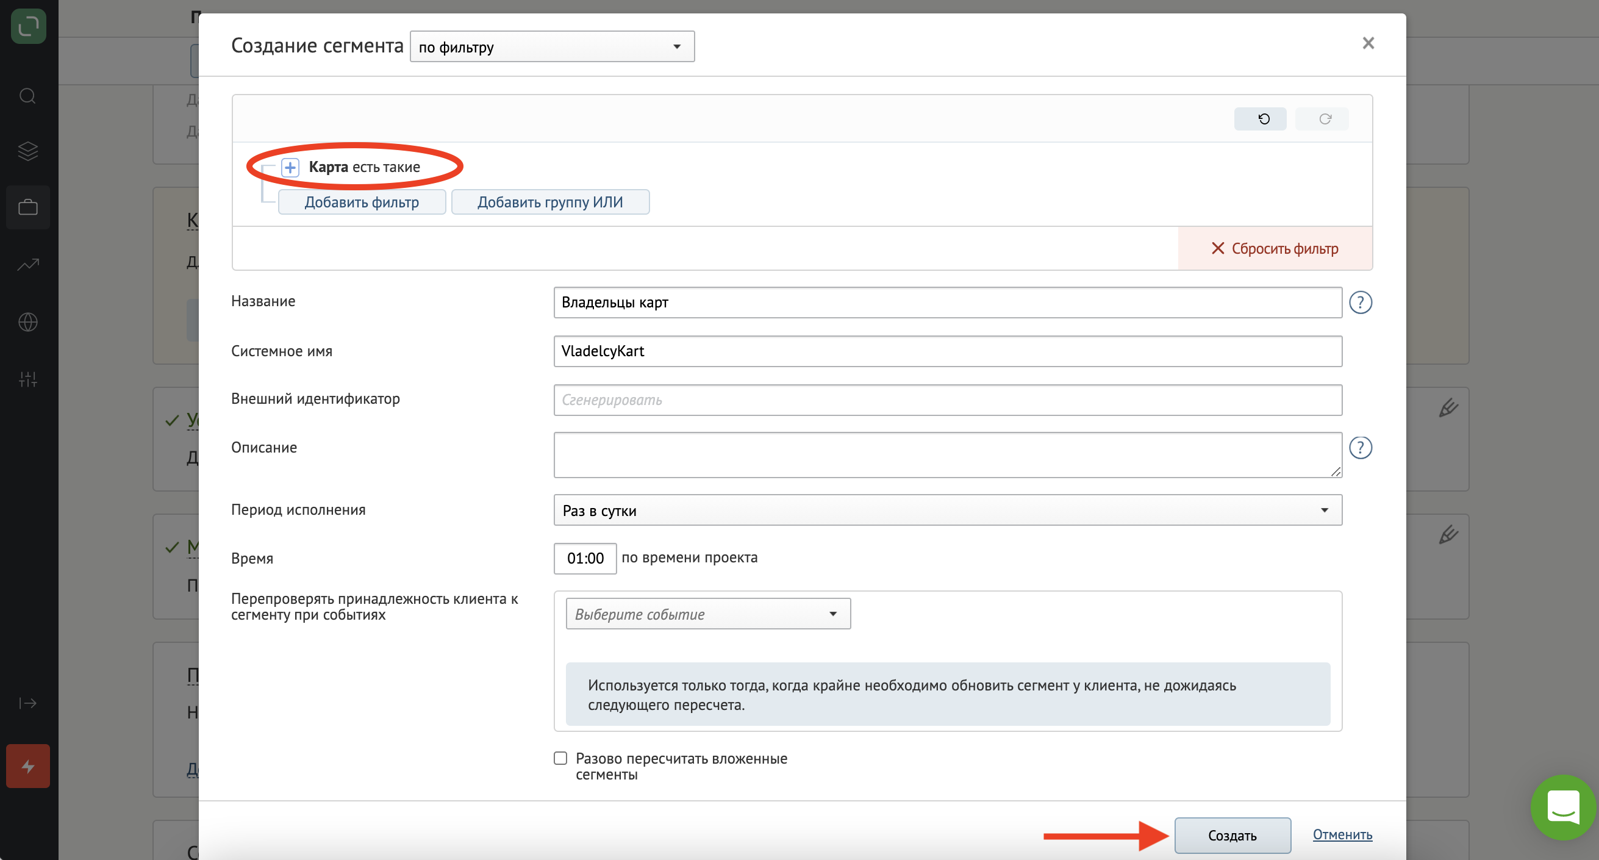Open search in the left sidebar
This screenshot has width=1599, height=860.
point(28,96)
